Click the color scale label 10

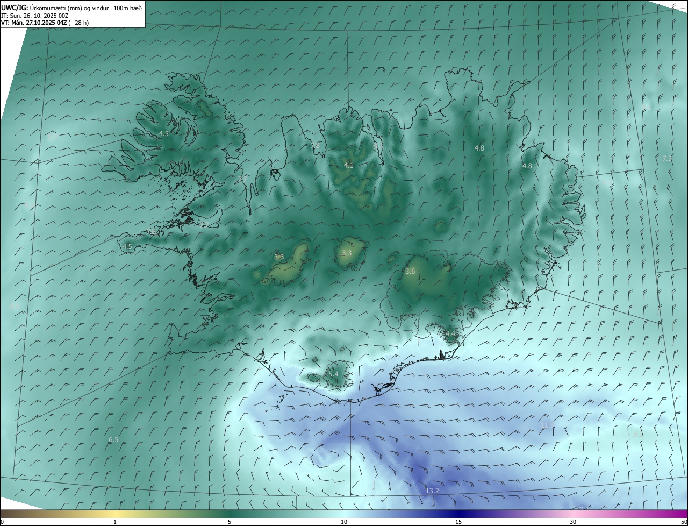click(344, 522)
